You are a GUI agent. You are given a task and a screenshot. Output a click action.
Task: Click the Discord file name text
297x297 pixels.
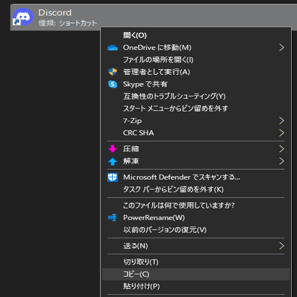click(x=55, y=13)
